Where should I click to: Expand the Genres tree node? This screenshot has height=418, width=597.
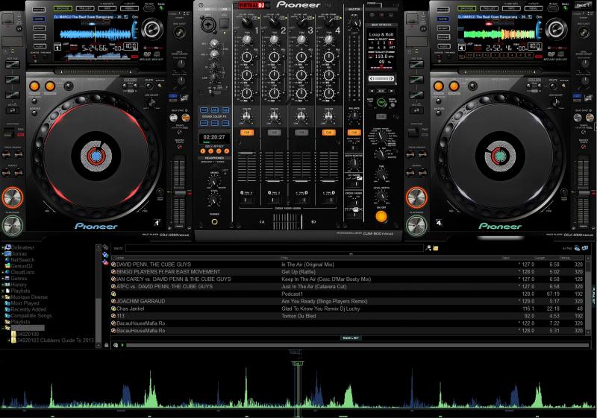(x=3, y=279)
